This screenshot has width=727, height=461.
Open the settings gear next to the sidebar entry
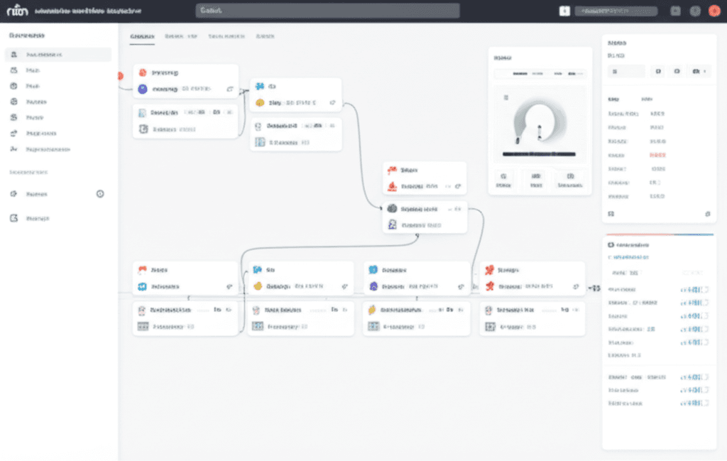(100, 193)
